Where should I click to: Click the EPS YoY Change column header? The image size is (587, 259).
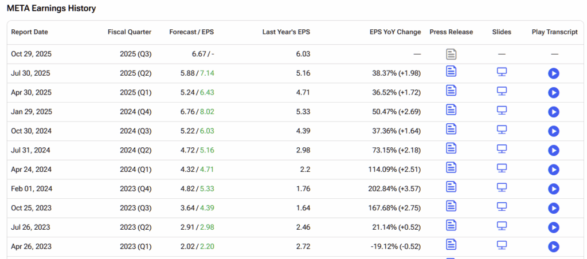coord(396,32)
